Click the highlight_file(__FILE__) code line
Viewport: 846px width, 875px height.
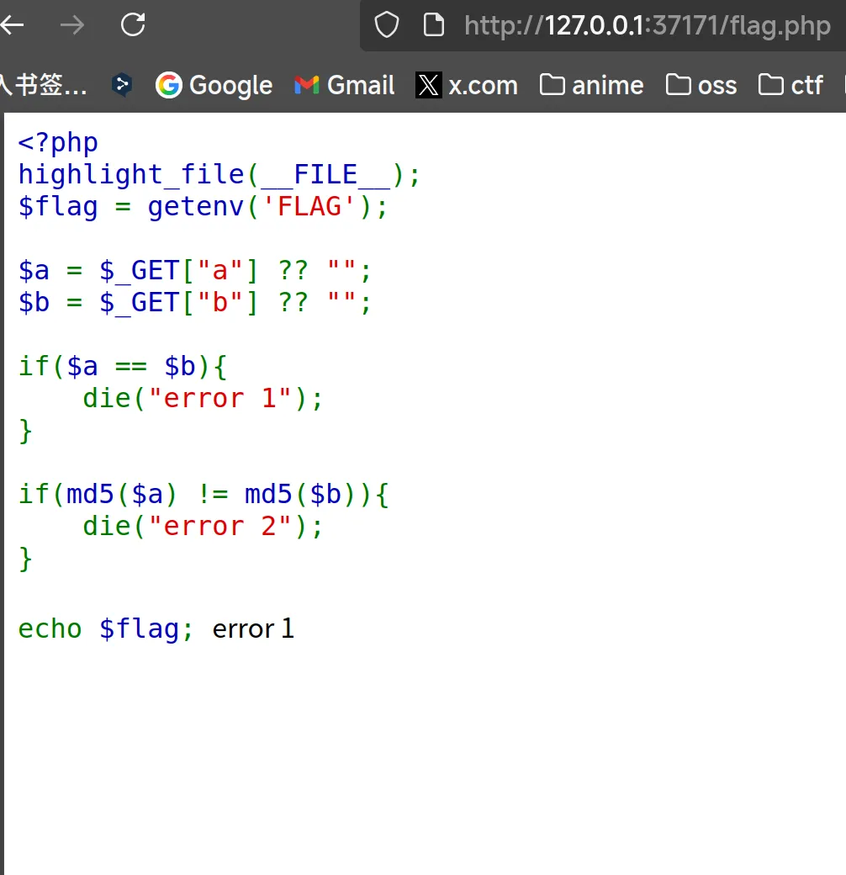pyautogui.click(x=219, y=175)
